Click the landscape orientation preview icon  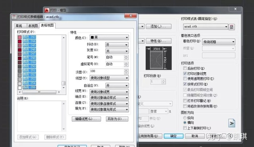pos(232,123)
